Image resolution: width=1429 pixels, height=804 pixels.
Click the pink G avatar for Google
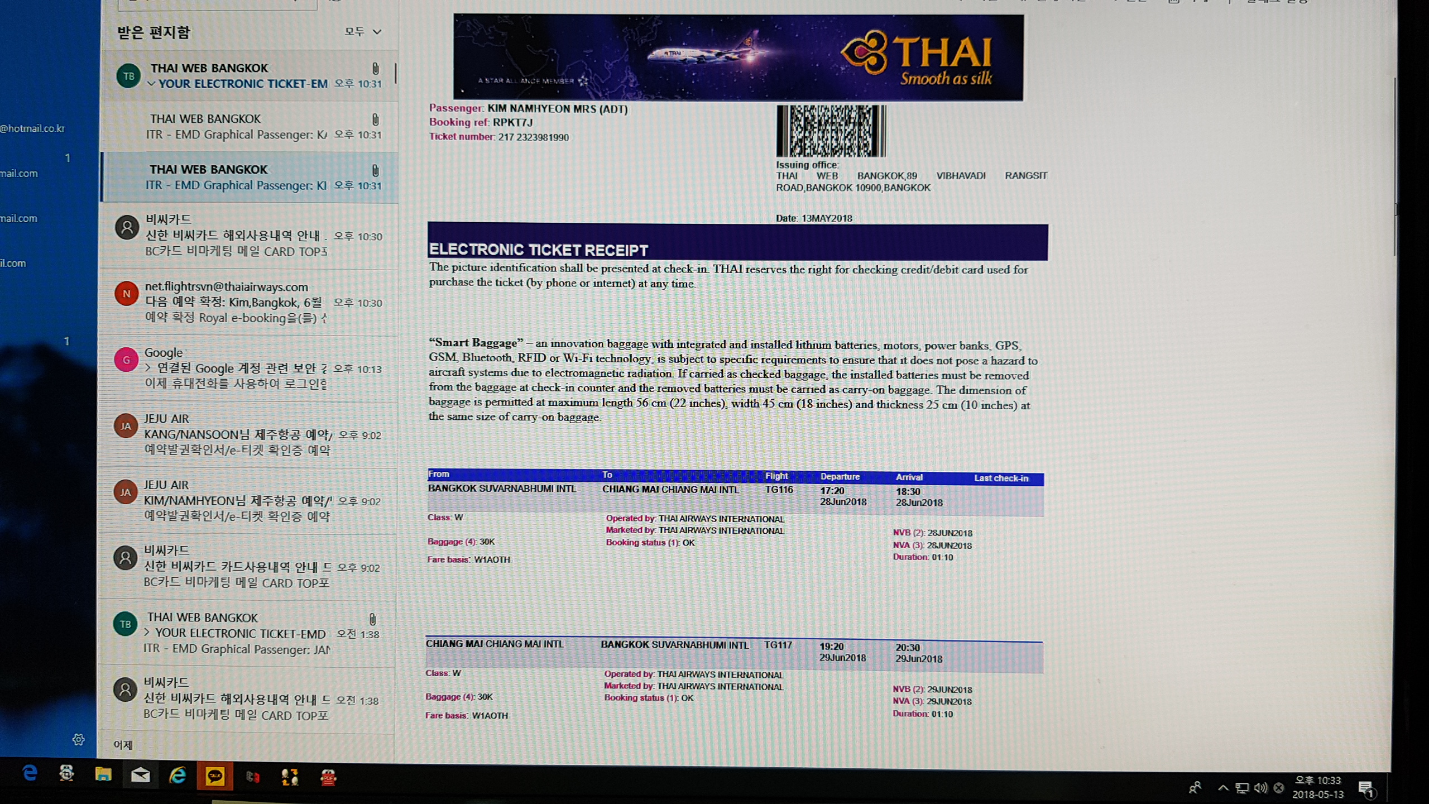point(126,360)
